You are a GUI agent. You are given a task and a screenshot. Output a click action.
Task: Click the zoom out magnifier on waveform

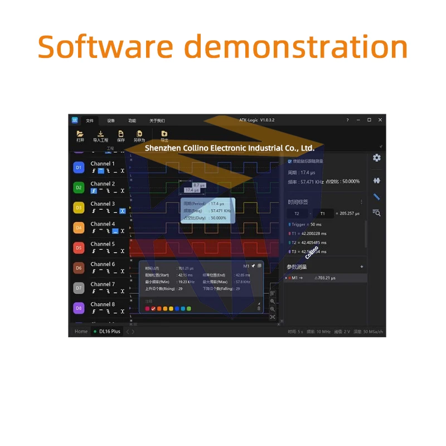[x=273, y=309]
